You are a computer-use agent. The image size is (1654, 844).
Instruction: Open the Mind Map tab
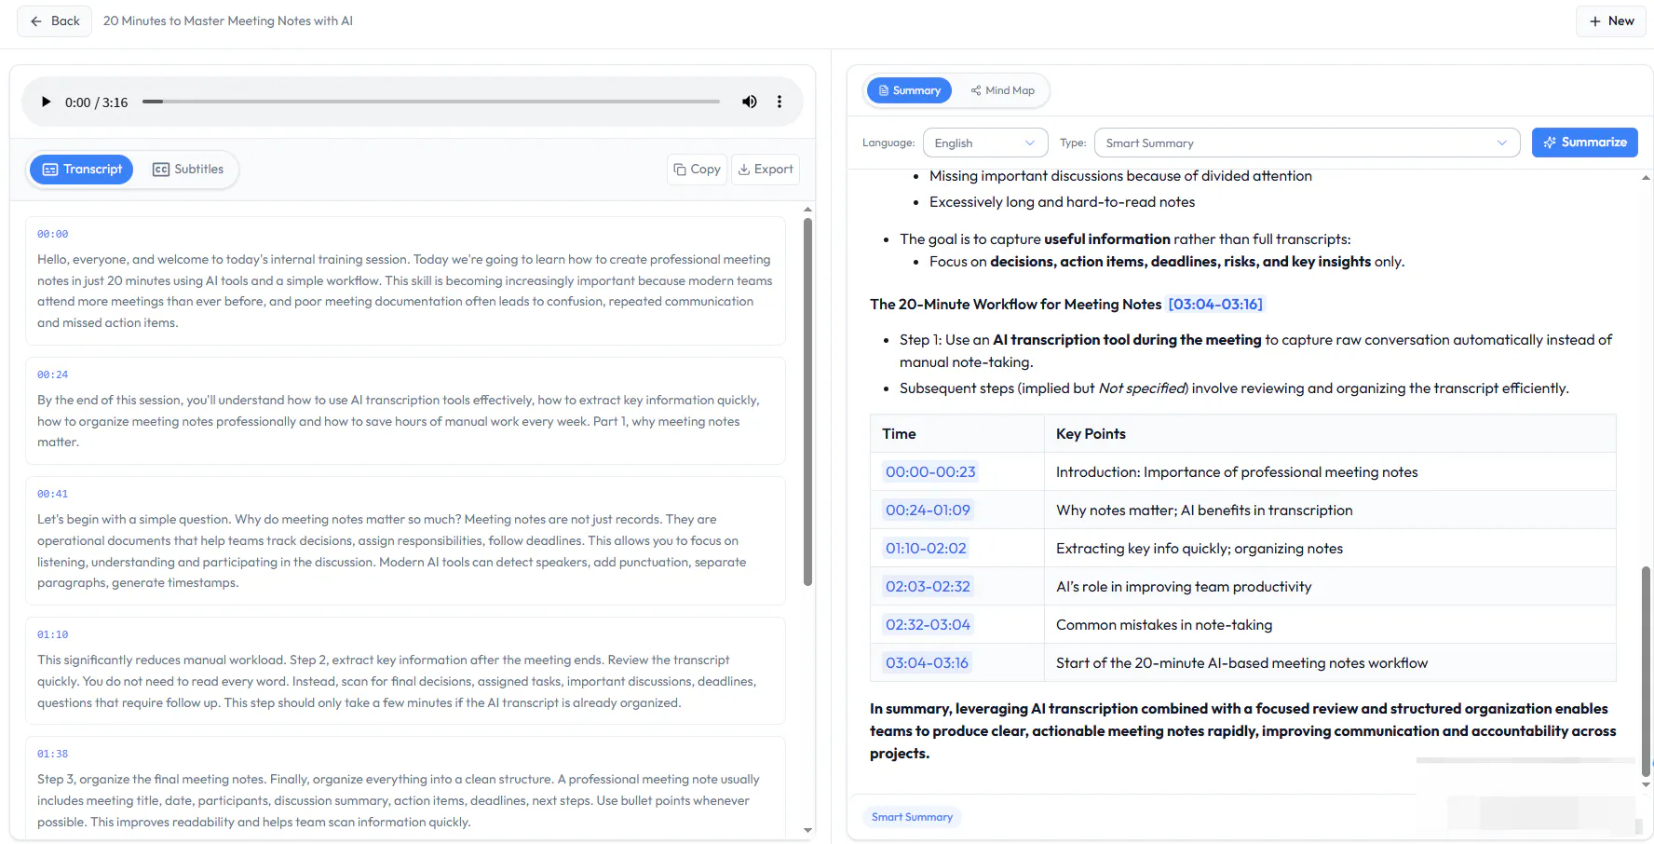point(1002,90)
